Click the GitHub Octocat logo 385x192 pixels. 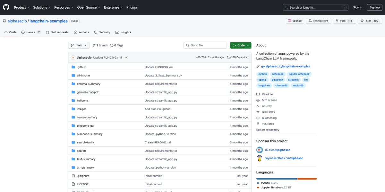6,7
